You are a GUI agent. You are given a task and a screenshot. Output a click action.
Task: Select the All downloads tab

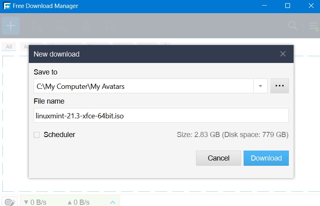(9, 47)
